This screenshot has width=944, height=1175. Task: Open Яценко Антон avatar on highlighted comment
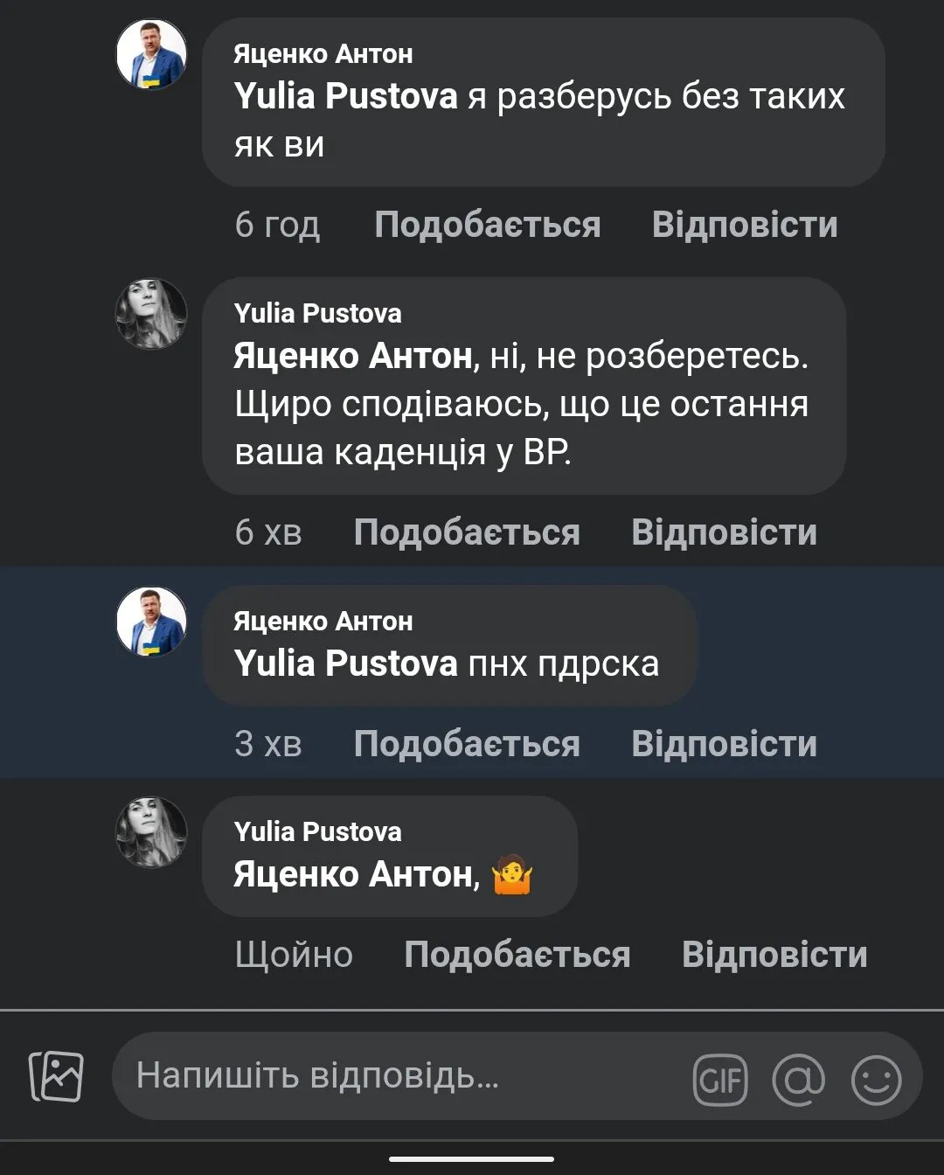coord(151,622)
